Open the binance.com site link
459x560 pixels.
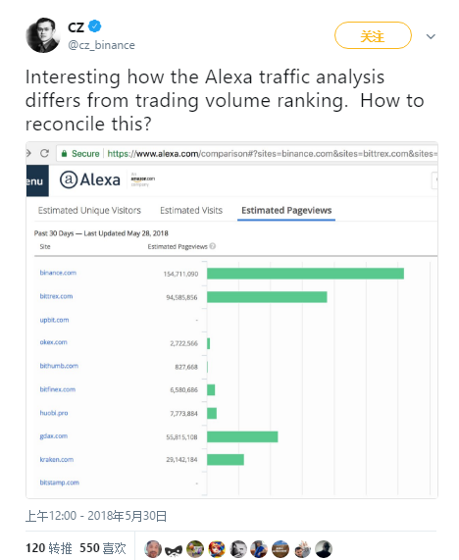click(58, 273)
